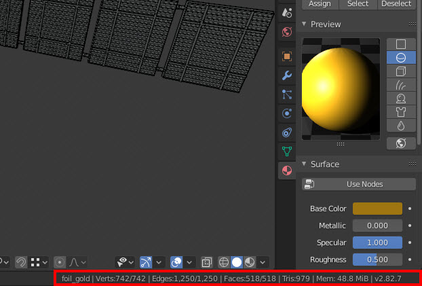Set preview to sphere shape
Screen dimensions: 422x286
click(x=401, y=58)
